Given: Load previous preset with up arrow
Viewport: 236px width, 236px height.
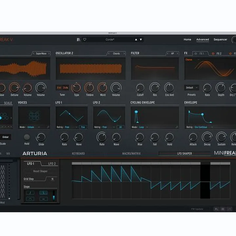Looking at the screenshot, I should pos(136,39).
